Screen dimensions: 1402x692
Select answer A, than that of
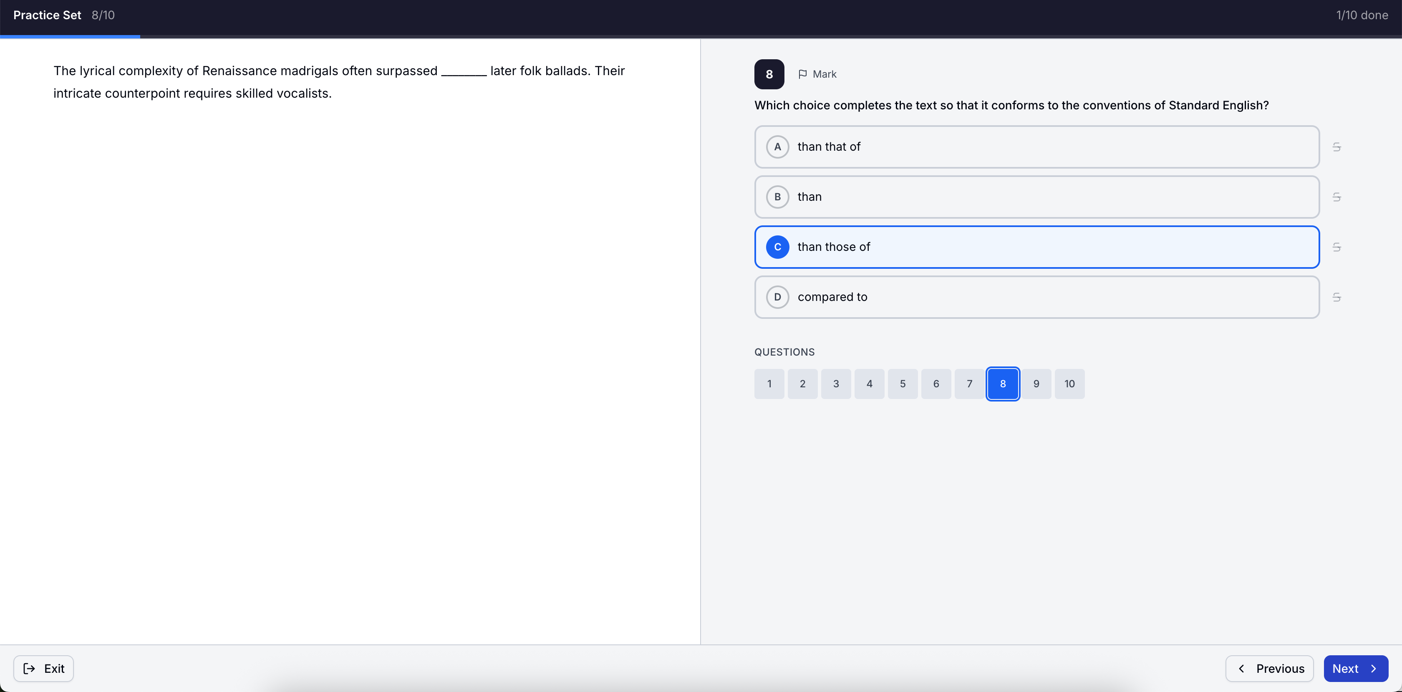(x=1034, y=146)
